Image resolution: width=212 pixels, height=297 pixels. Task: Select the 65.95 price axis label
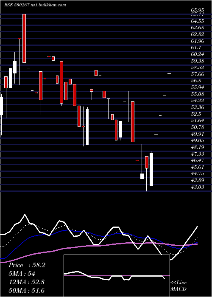(x=198, y=11)
